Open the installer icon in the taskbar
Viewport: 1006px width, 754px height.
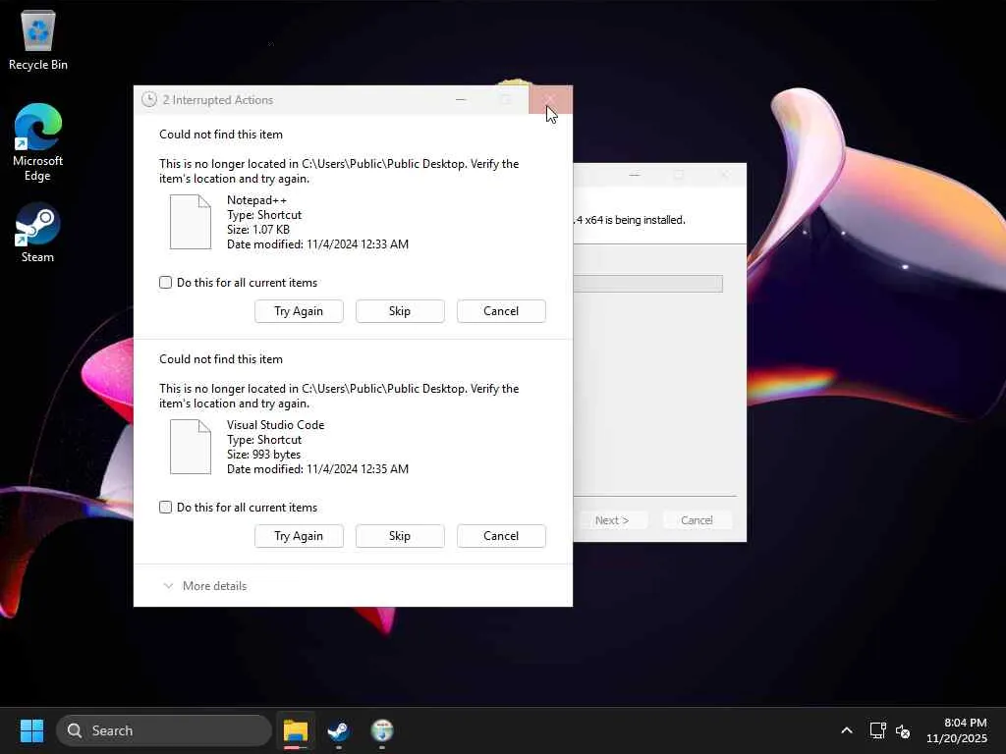[382, 730]
